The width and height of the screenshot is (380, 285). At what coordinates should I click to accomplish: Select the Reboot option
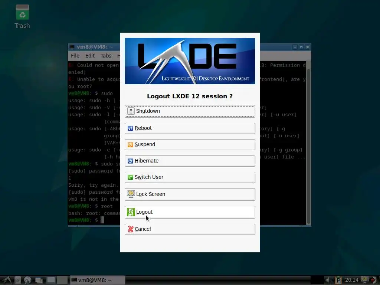coord(190,128)
